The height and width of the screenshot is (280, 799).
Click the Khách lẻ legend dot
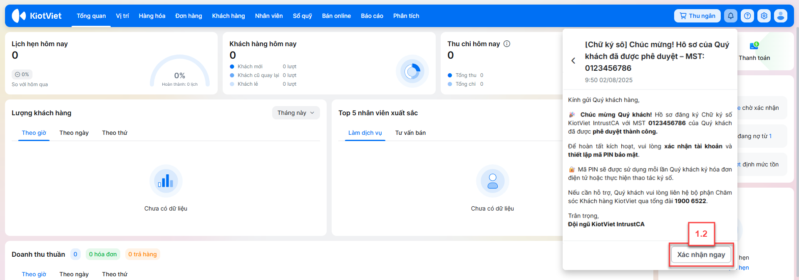coord(232,84)
